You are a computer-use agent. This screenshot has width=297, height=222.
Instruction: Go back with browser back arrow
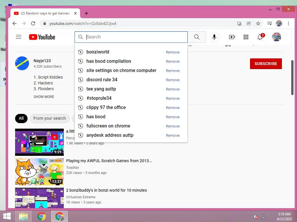pos(15,23)
